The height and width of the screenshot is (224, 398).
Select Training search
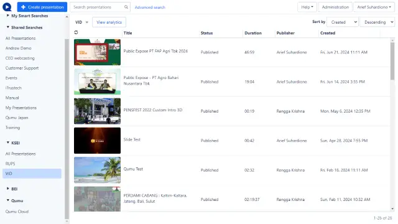pos(12,128)
